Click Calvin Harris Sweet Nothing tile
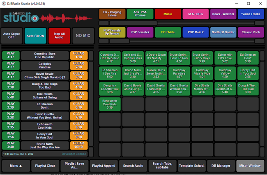Screen dimensions: 267x175 point(156,73)
